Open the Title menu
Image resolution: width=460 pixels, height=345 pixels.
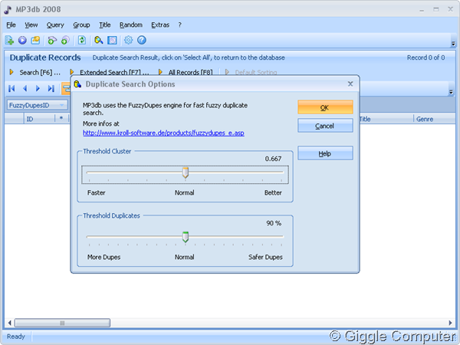[x=105, y=25]
